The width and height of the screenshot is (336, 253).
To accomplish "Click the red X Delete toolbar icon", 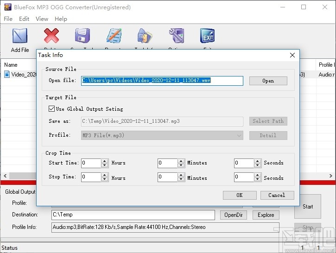I will pos(51,36).
